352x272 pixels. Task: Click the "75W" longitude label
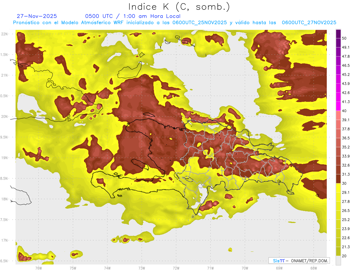coord(73,268)
